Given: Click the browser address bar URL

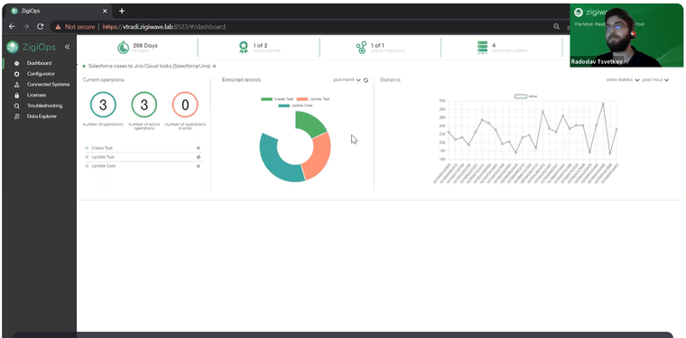Looking at the screenshot, I should point(164,27).
